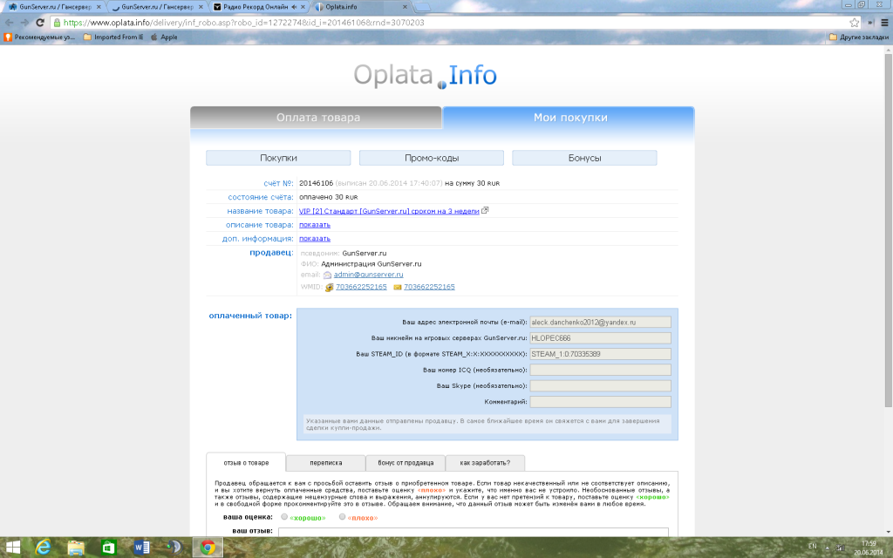This screenshot has height=558, width=893.
Task: Open the переписка tab
Action: [325, 463]
